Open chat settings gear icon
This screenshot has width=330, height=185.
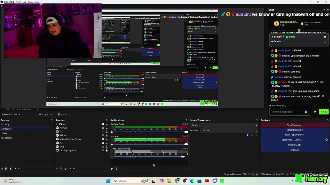[315, 112]
